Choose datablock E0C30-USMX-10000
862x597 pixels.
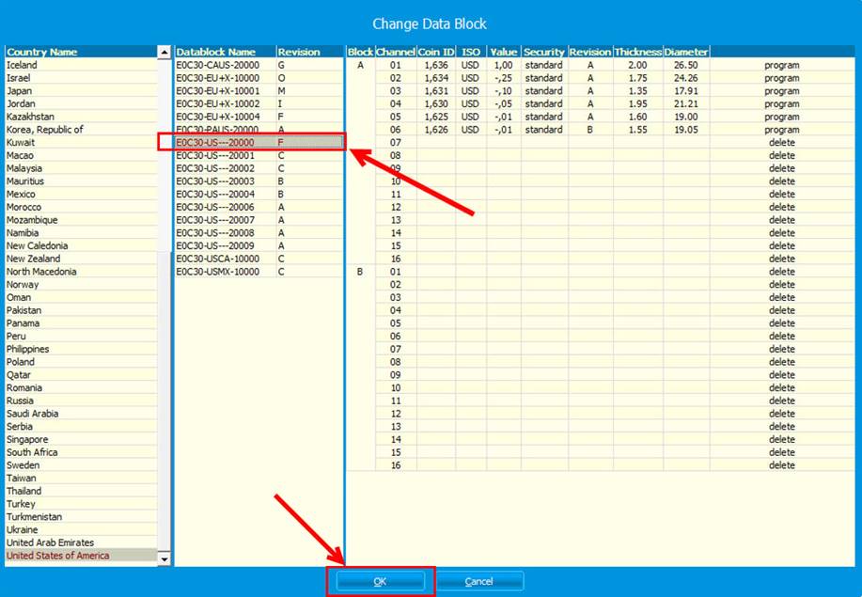[x=216, y=272]
